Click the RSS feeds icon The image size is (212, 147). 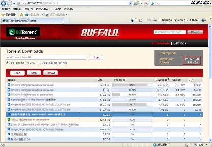point(140,20)
